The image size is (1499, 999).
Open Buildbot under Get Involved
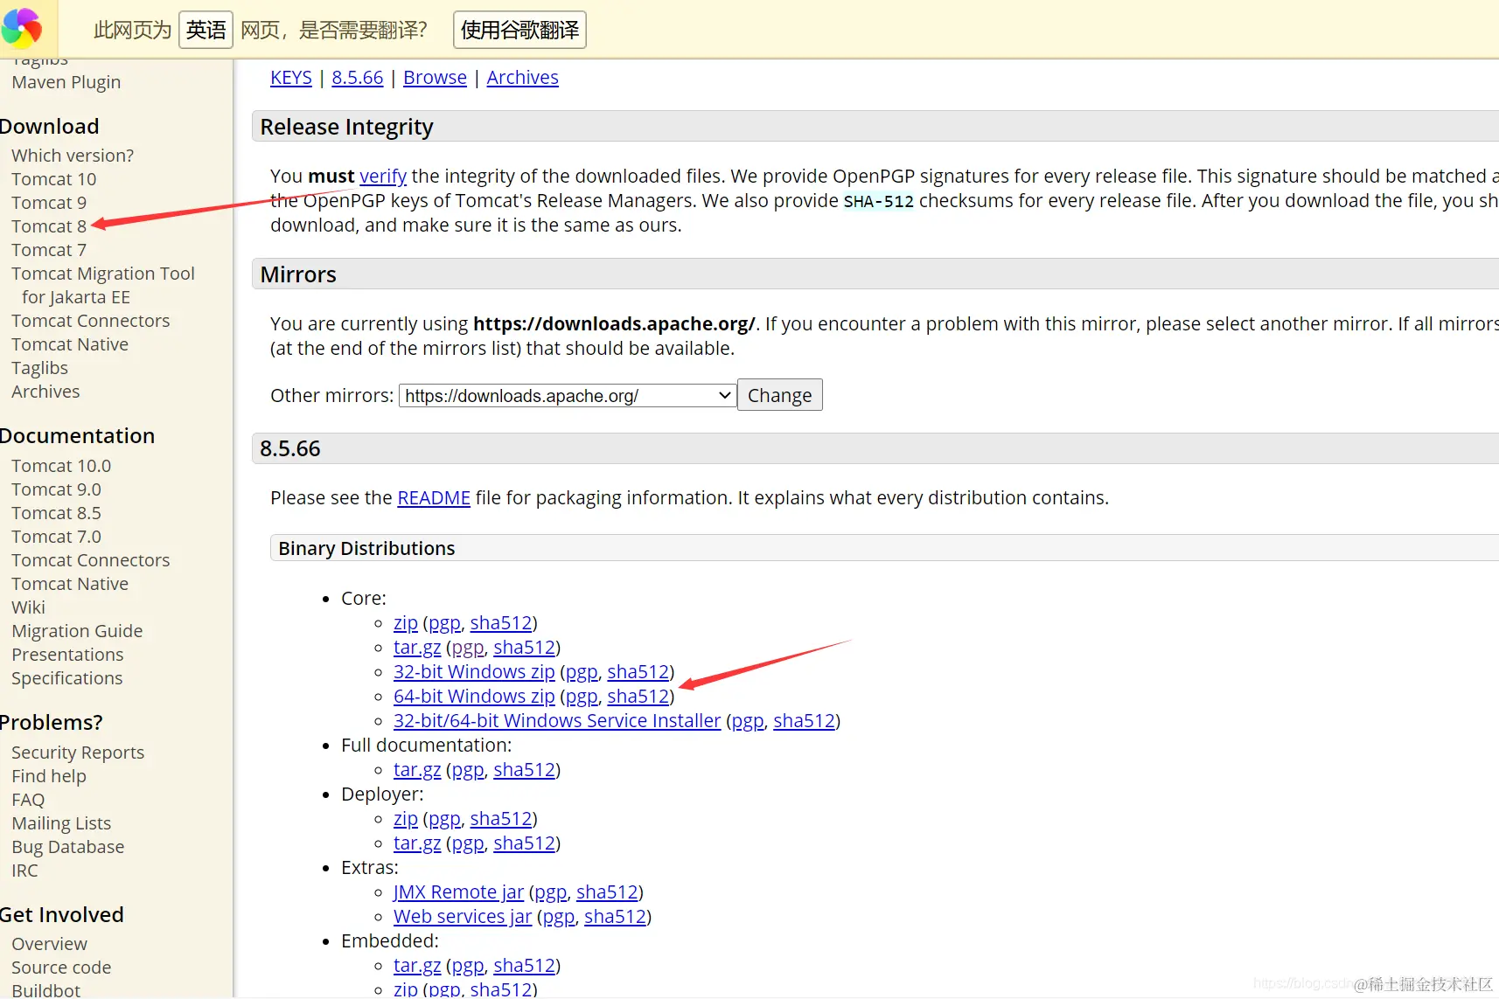click(46, 990)
